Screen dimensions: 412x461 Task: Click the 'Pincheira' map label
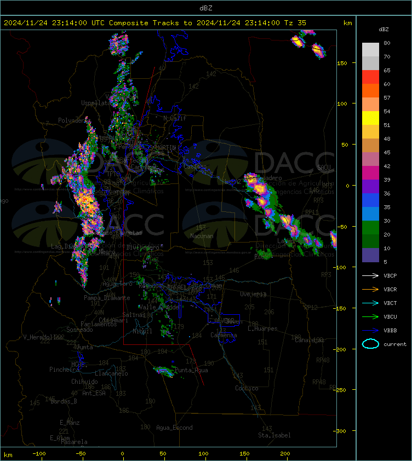click(64, 369)
